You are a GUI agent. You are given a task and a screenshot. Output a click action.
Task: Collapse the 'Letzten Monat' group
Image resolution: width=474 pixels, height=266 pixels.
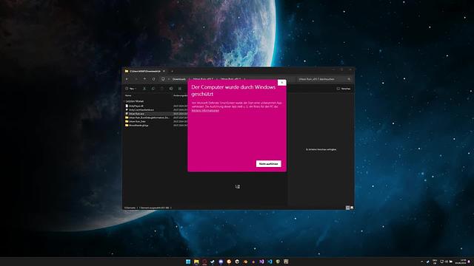pyautogui.click(x=124, y=101)
